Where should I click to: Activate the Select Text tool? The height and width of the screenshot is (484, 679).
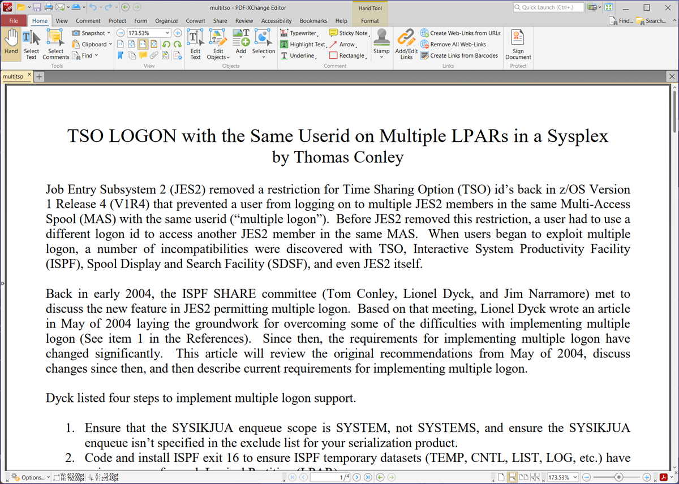[32, 44]
